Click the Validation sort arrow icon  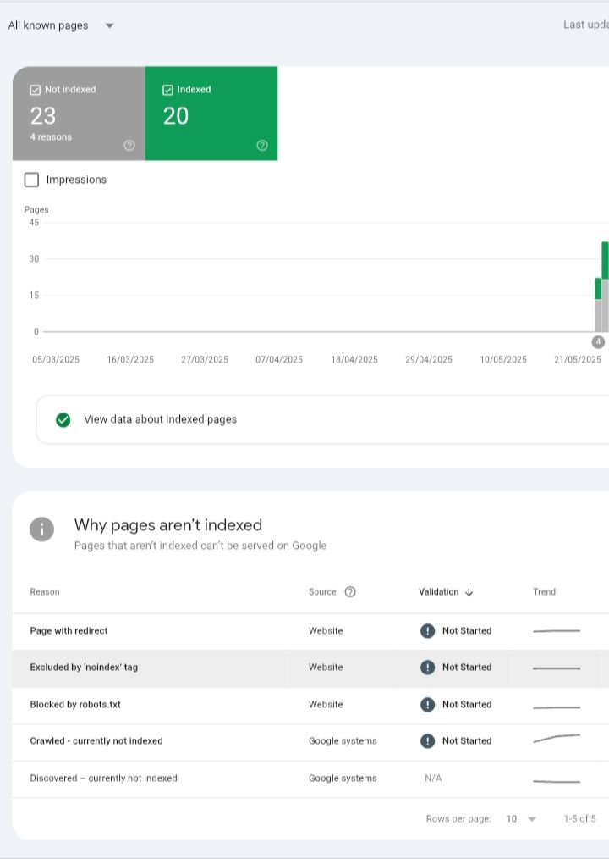[x=469, y=592]
